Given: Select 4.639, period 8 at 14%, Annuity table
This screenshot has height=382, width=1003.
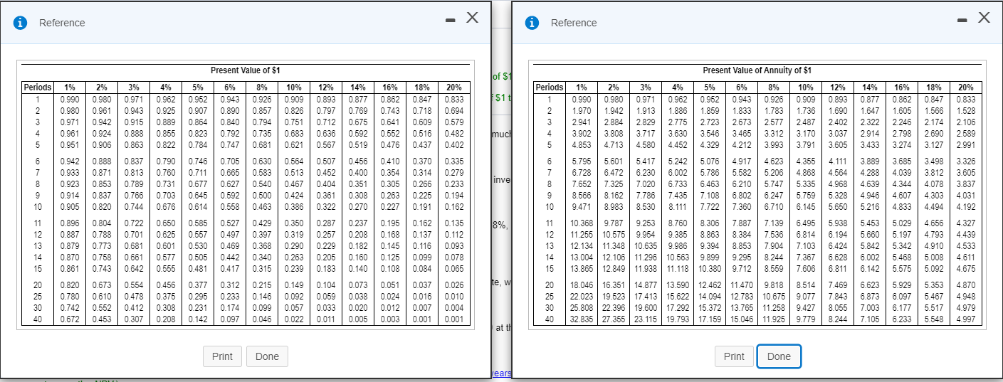Looking at the screenshot, I should pyautogui.click(x=869, y=184).
